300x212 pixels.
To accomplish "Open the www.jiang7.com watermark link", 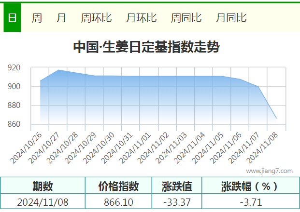I will point(270,171).
